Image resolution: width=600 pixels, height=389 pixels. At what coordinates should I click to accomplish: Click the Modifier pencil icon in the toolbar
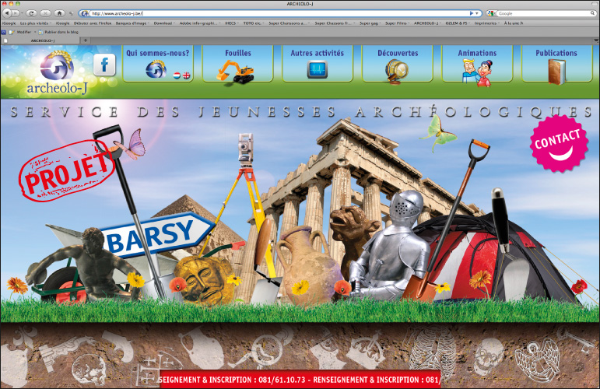pyautogui.click(x=12, y=32)
